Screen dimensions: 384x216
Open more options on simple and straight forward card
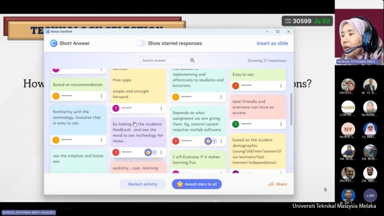(161, 108)
